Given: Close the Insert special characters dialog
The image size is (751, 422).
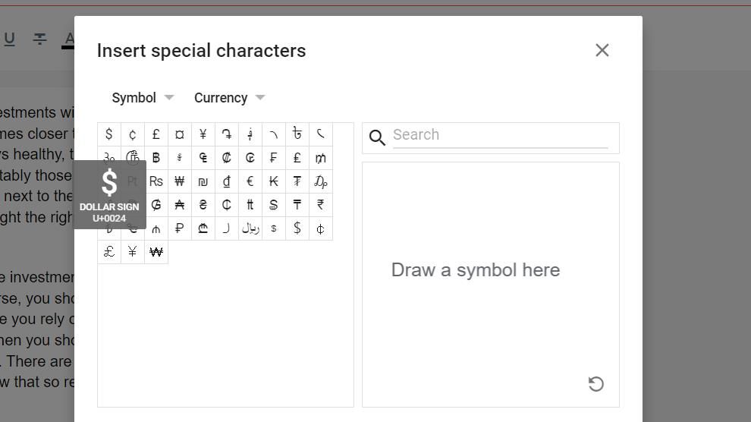Looking at the screenshot, I should [x=602, y=50].
